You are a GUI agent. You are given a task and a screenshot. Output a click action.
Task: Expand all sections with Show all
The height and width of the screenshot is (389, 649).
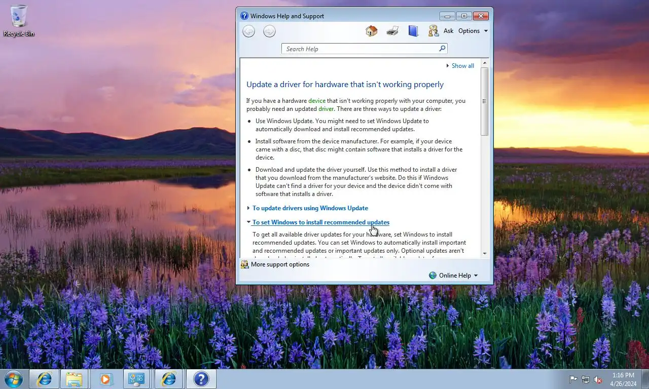click(x=460, y=66)
